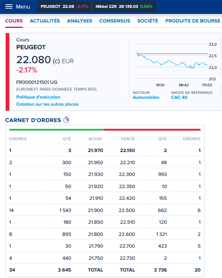Click total bid quantity 3 645
Screen dimensions: 222x278
pyautogui.click(x=64, y=270)
